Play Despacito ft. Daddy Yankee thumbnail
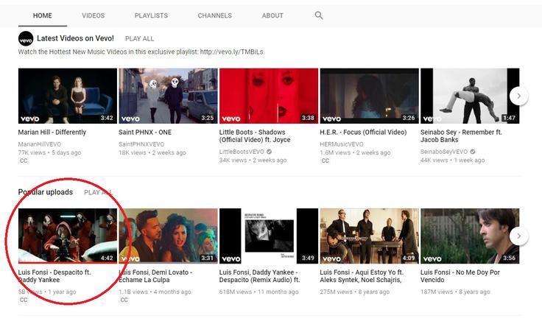 coord(68,236)
